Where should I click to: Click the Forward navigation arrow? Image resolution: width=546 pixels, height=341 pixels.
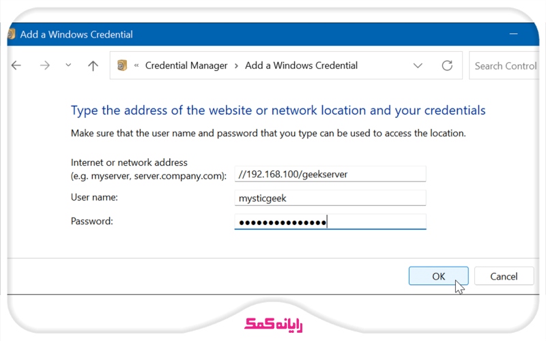44,66
